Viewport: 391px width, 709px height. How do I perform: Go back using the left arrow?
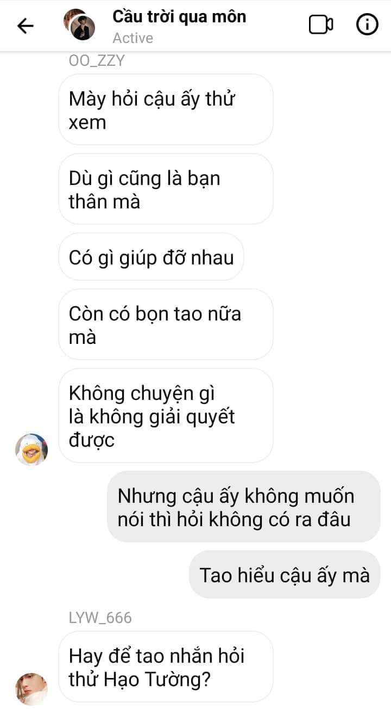[x=26, y=26]
